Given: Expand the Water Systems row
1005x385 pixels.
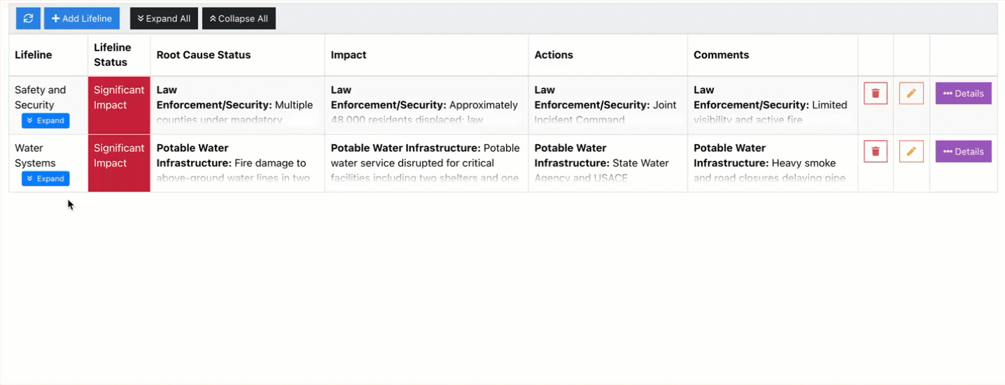Looking at the screenshot, I should pos(45,179).
